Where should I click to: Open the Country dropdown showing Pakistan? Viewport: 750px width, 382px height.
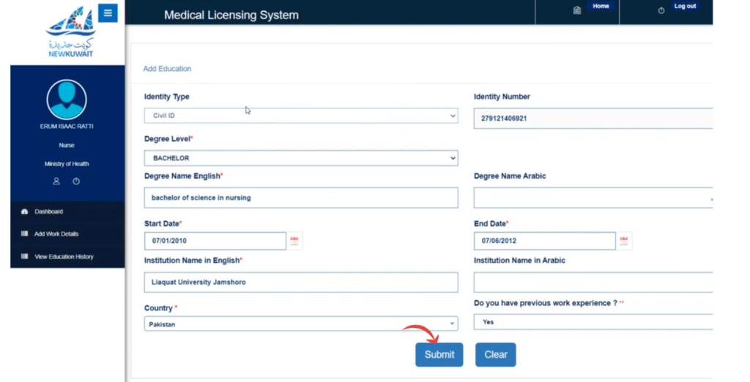301,323
